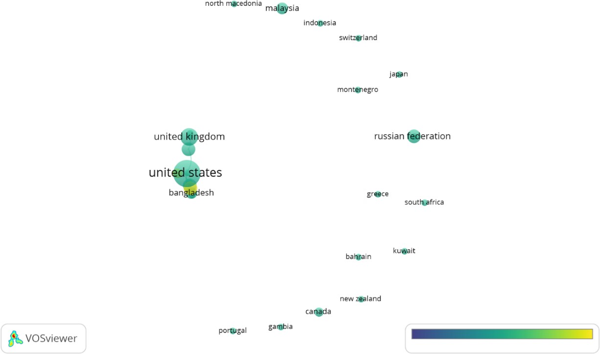The height and width of the screenshot is (354, 600).
Task: Click the Switzerland node
Action: point(358,38)
